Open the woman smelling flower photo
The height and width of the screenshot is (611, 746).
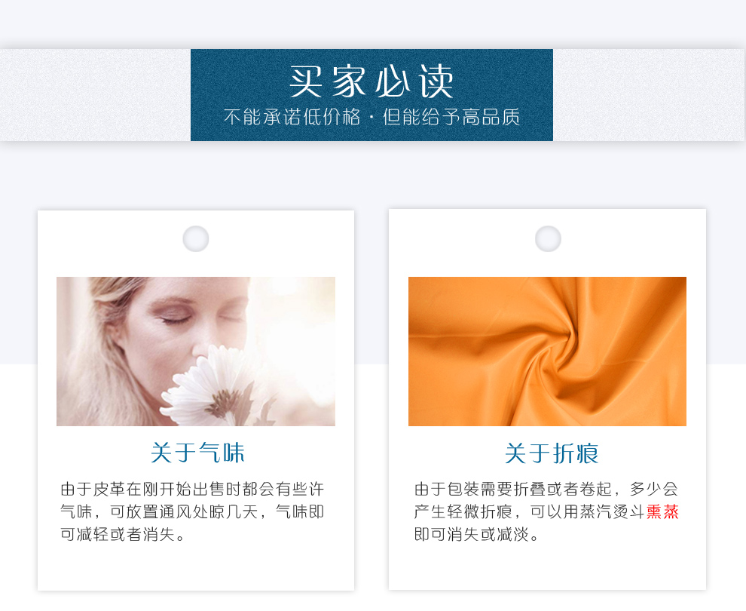(196, 352)
